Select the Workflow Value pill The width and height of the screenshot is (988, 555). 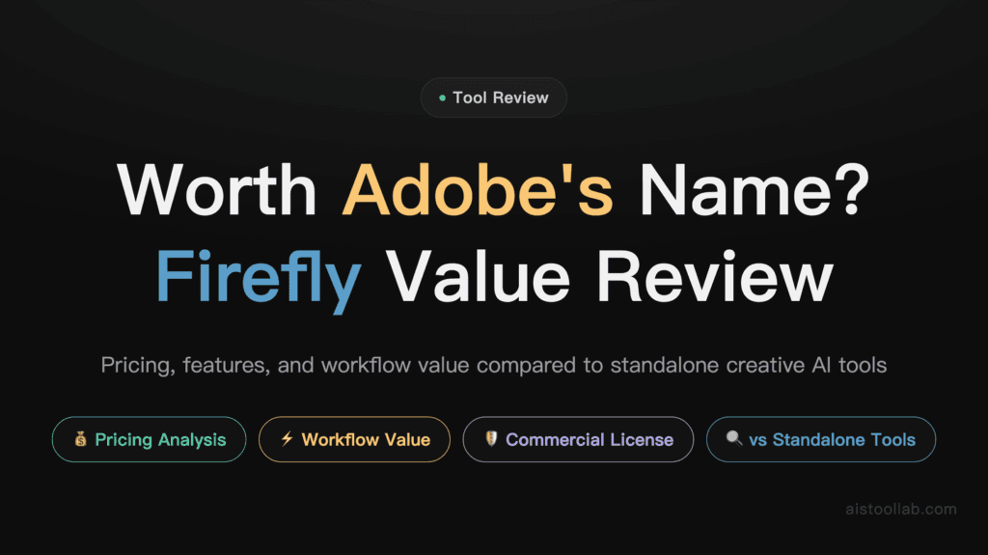coord(354,439)
